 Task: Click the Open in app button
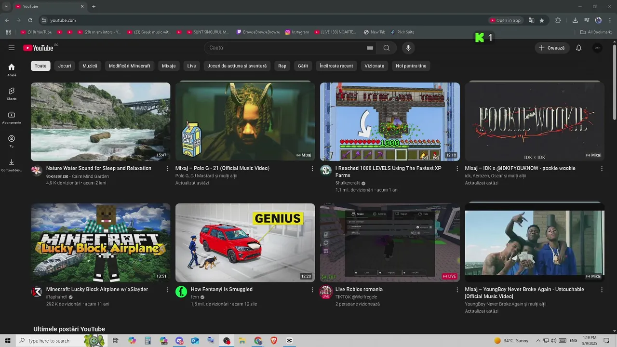coord(506,20)
